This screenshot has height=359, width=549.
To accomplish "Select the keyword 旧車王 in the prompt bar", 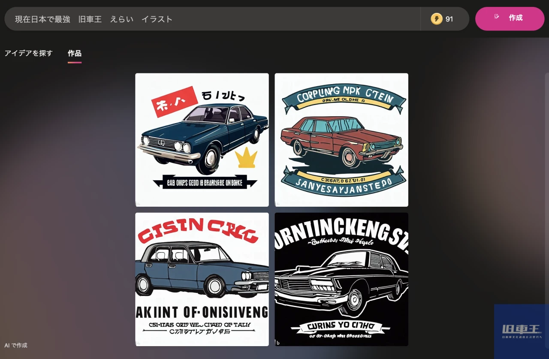I will coord(90,19).
